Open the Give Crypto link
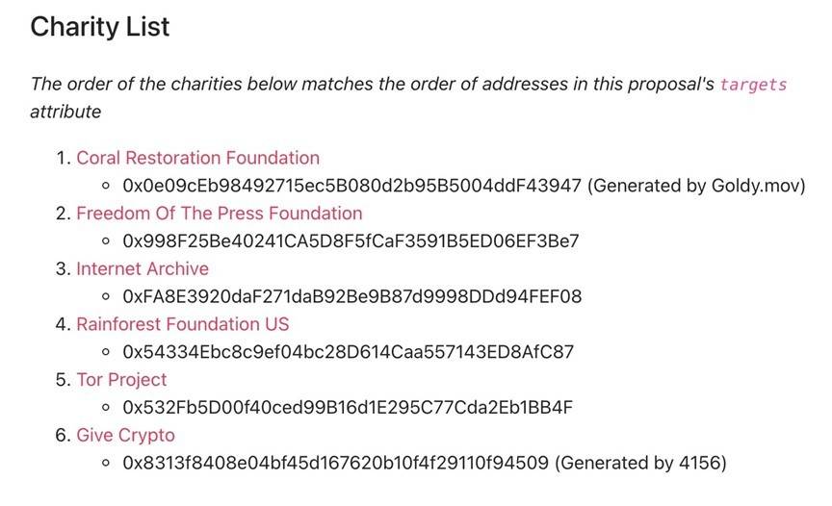 point(126,435)
